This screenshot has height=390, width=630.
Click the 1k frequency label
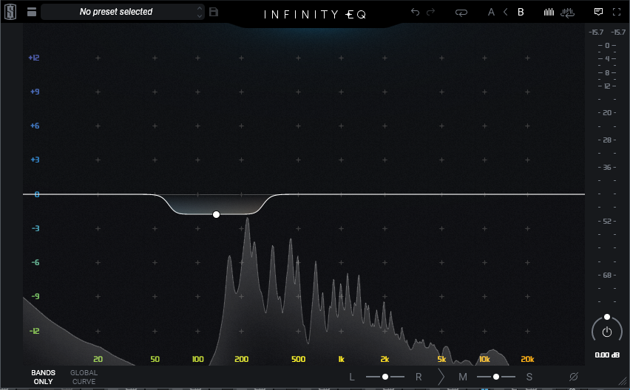[x=341, y=359]
